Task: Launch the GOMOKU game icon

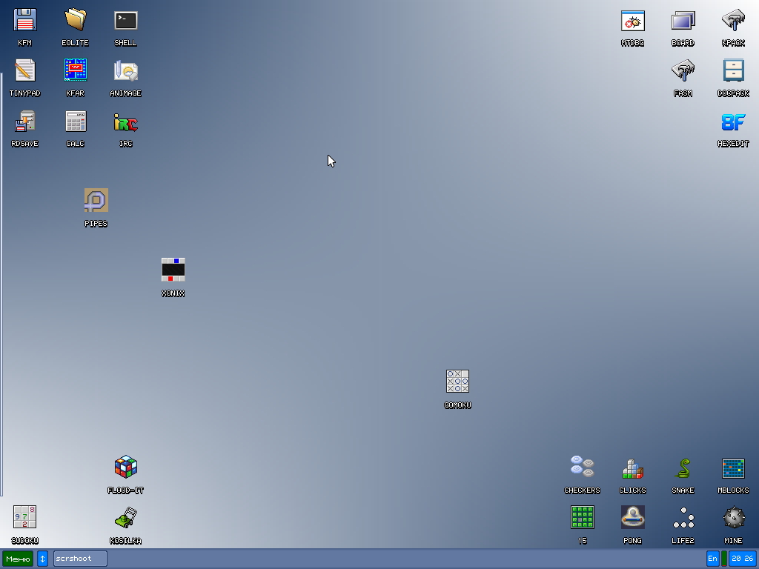Action: 457,382
